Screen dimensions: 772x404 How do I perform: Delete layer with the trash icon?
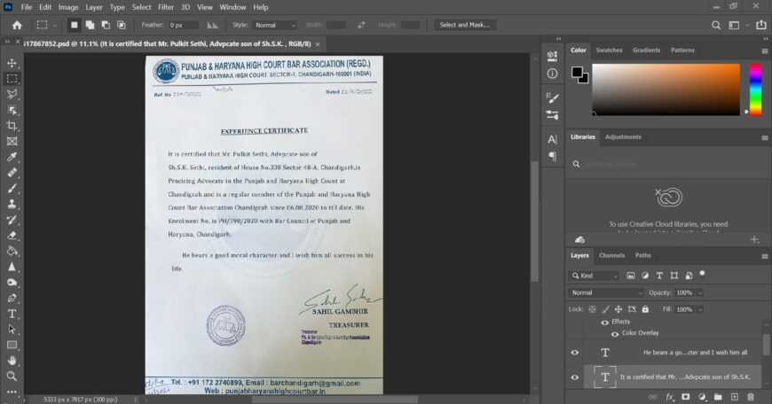tap(751, 397)
